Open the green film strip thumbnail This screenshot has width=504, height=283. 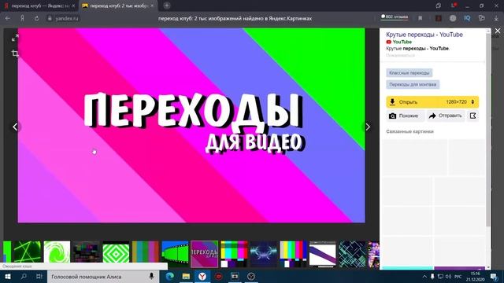[x=175, y=254]
